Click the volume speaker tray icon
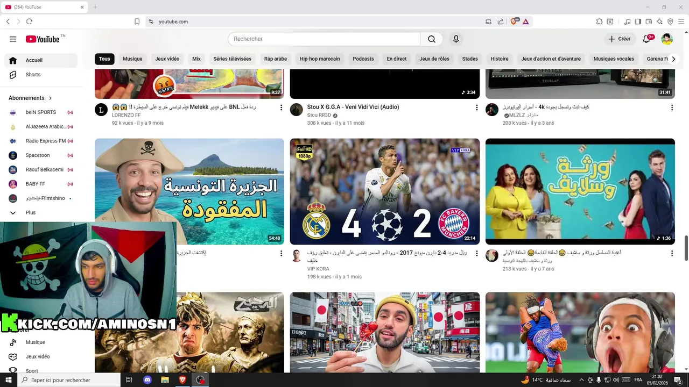The width and height of the screenshot is (689, 387). [x=616, y=380]
